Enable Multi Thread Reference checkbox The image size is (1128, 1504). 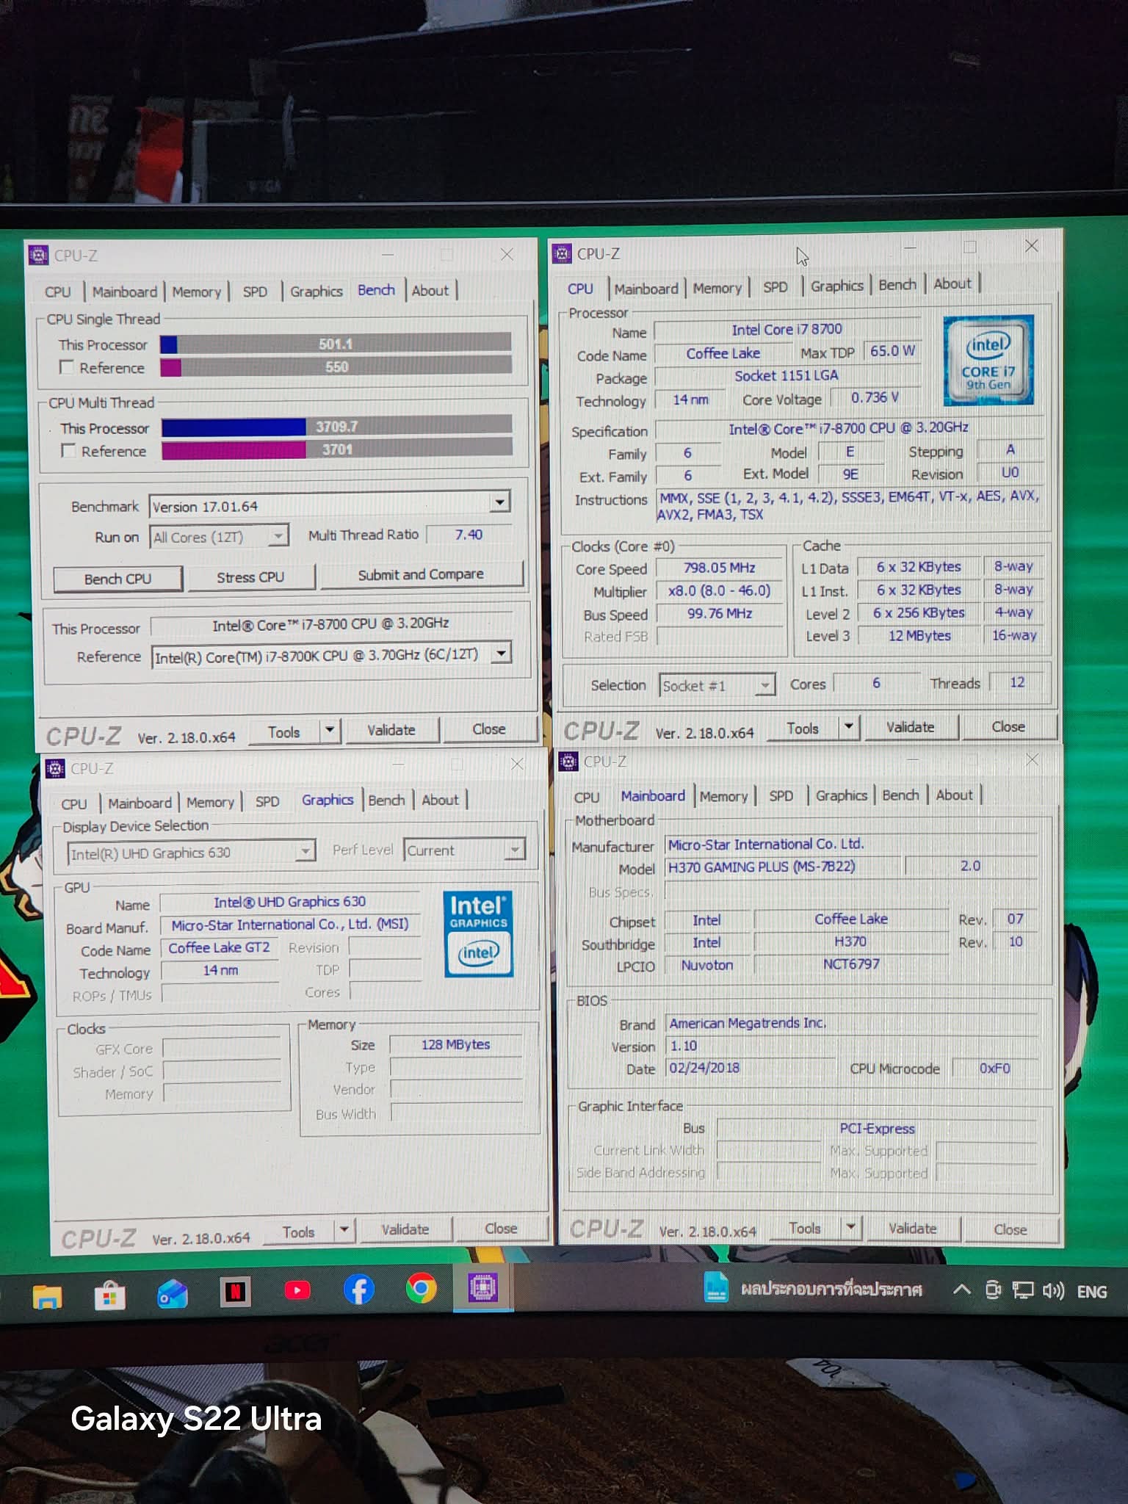coord(68,451)
